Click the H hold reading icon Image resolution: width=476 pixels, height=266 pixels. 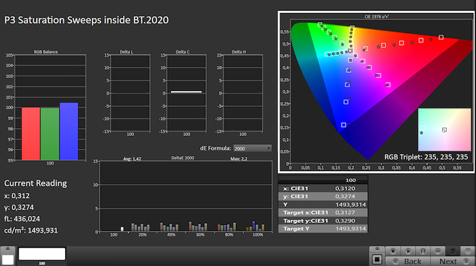coord(423,251)
